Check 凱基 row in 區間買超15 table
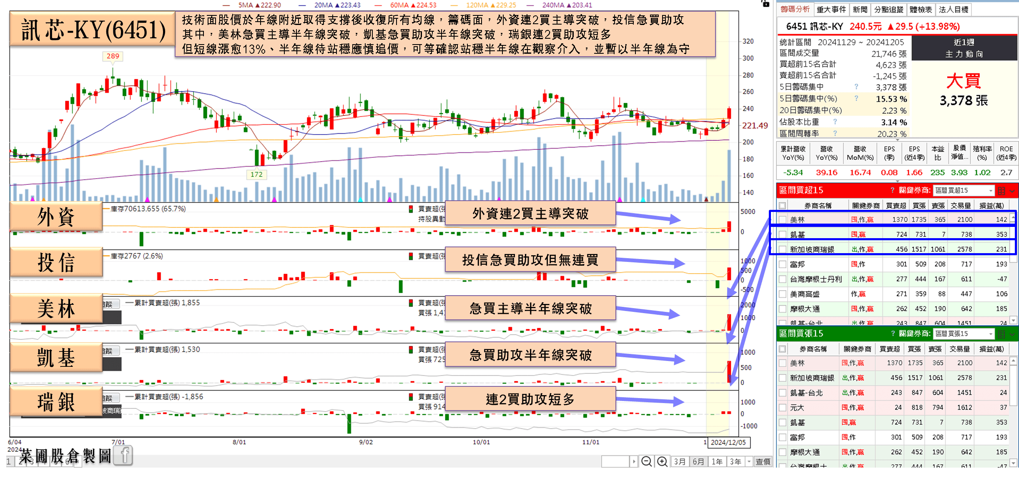The width and height of the screenshot is (1019, 478). (x=783, y=234)
